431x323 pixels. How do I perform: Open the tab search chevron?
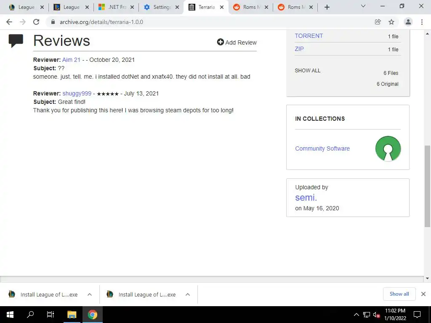(x=363, y=6)
